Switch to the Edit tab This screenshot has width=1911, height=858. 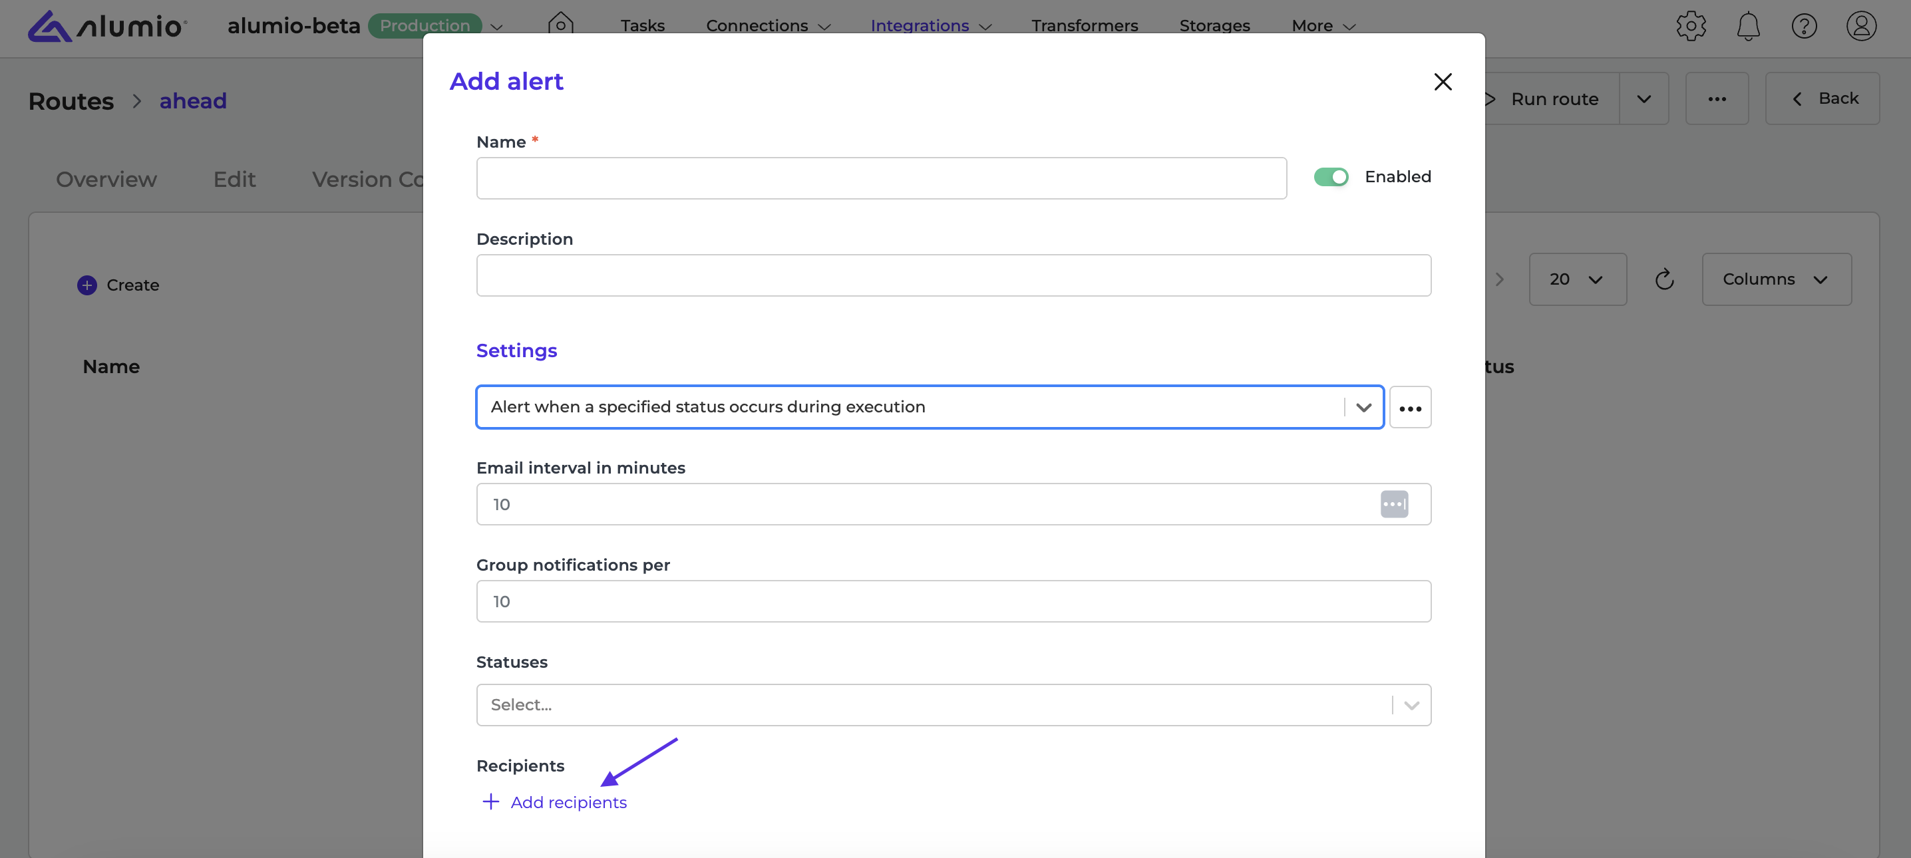234,180
